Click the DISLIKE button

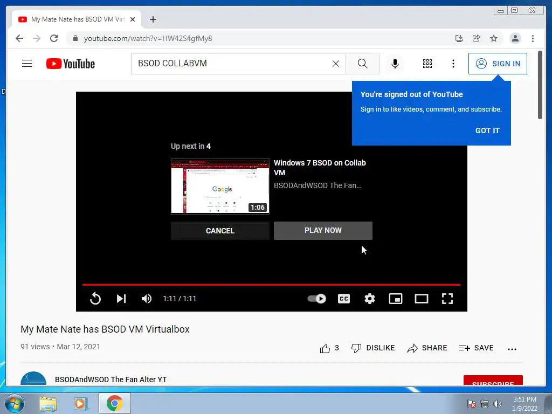click(373, 348)
